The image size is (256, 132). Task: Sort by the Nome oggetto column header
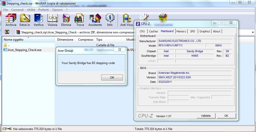click(28, 40)
